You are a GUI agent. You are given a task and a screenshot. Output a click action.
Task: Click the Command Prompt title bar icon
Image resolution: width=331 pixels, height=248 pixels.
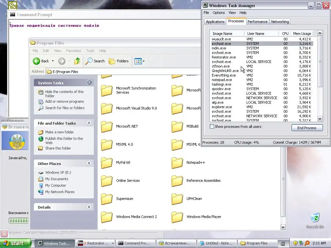pos(13,15)
